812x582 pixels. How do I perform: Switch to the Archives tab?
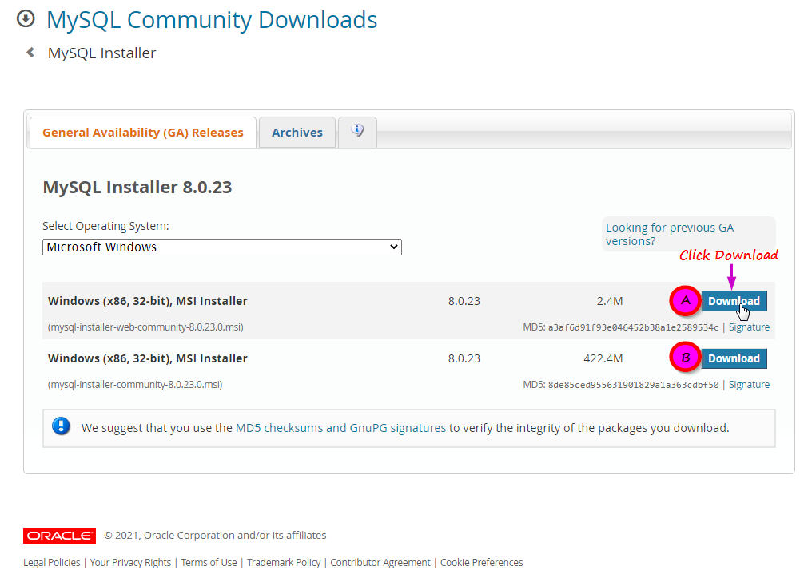[297, 133]
